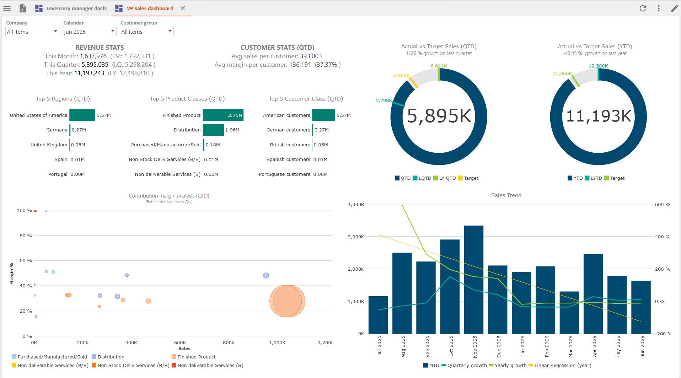The width and height of the screenshot is (681, 378).
Task: Click the Nov 2025 sales bar
Action: point(474,279)
